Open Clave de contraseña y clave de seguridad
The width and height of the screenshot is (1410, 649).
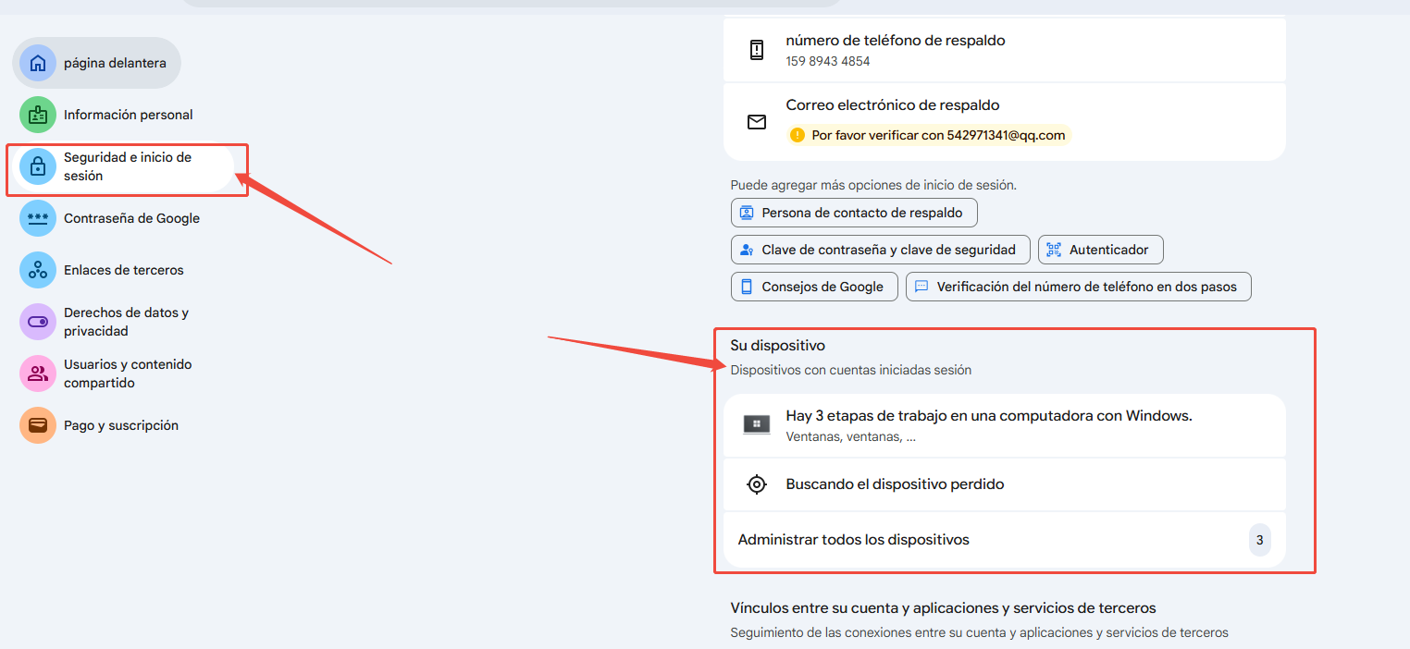coord(879,249)
